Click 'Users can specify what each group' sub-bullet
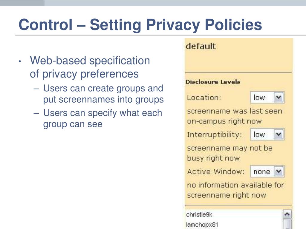Screen dimensions: 306x229 [x=102, y=118]
